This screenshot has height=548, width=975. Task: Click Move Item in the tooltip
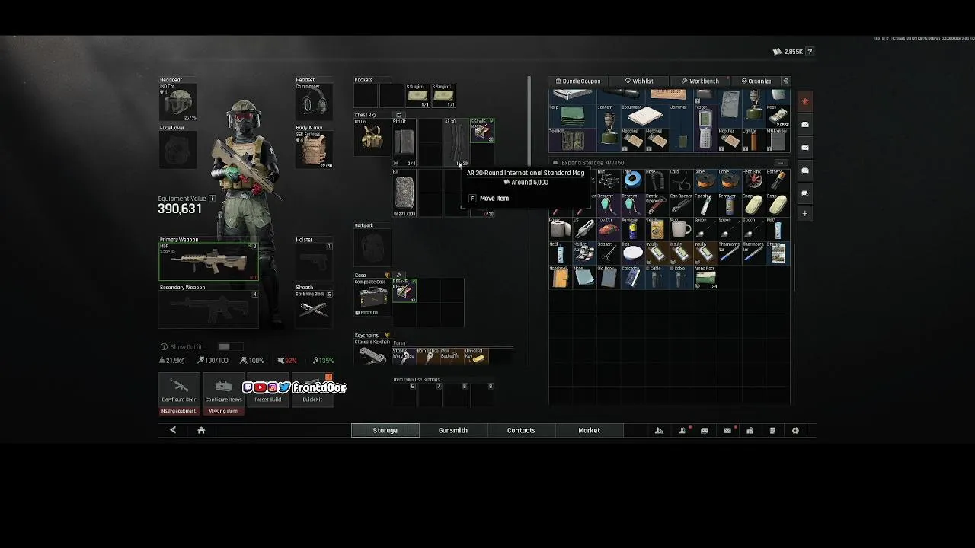pos(488,198)
